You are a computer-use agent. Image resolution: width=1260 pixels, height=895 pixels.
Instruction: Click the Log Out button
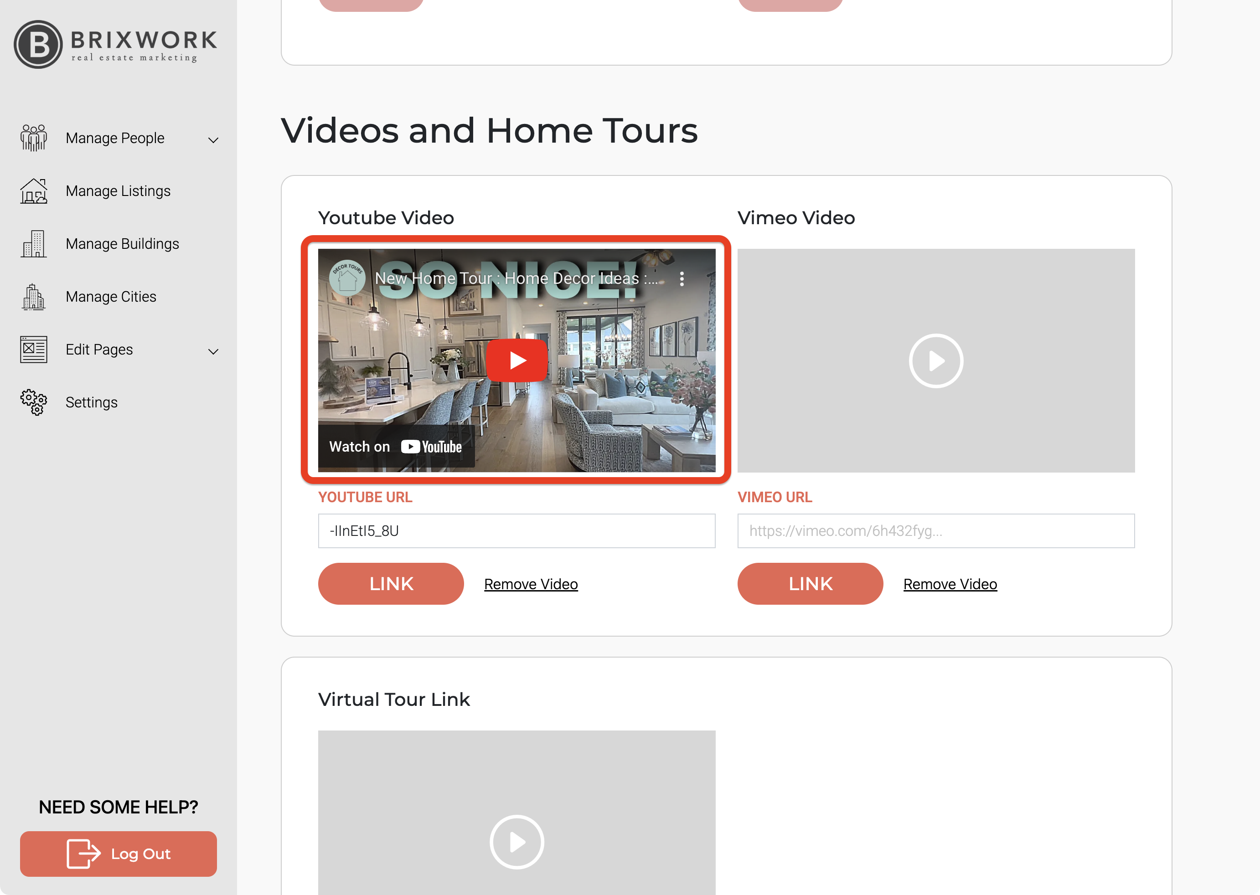tap(118, 854)
